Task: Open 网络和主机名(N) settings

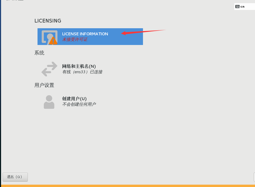Action: point(79,66)
